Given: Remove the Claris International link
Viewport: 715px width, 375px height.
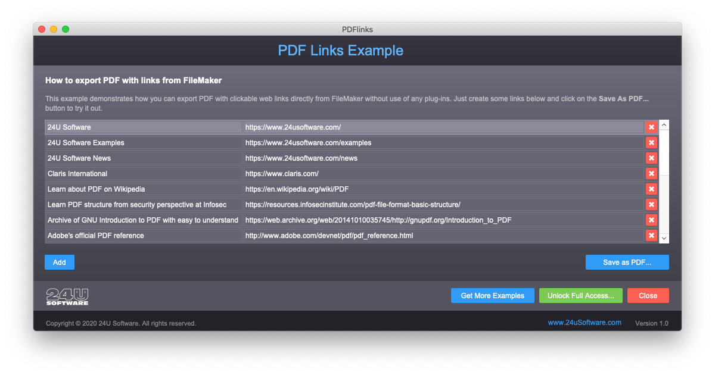Looking at the screenshot, I should [x=651, y=173].
